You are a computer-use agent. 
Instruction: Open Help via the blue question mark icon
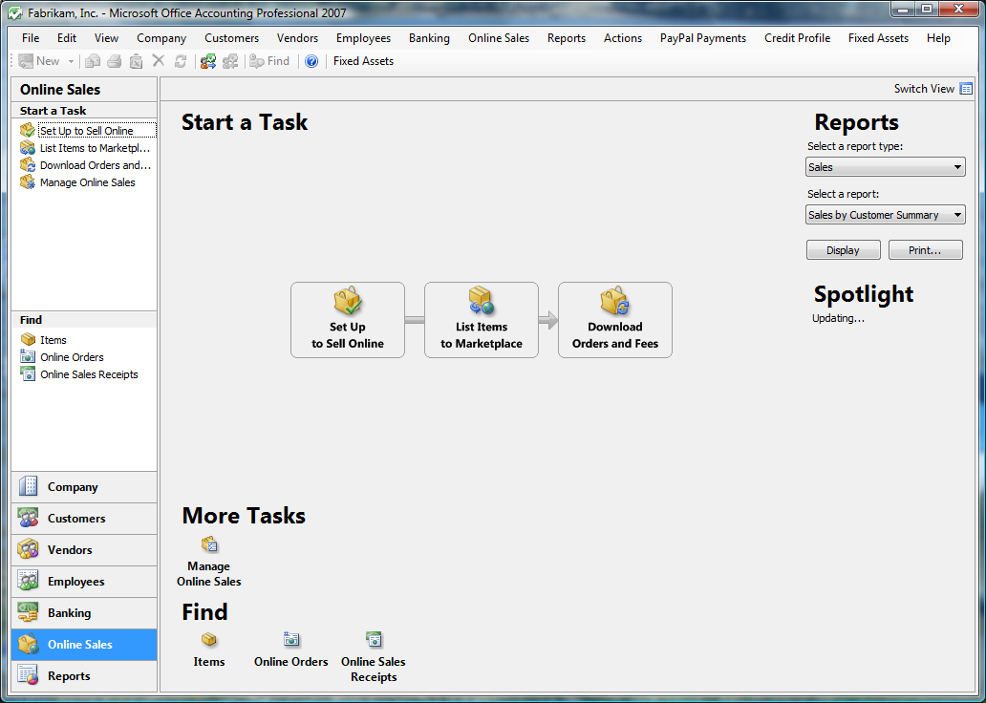[311, 61]
